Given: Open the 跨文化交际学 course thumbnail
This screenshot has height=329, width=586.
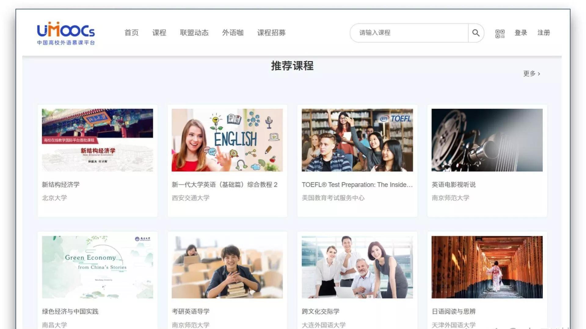Looking at the screenshot, I should [x=357, y=267].
